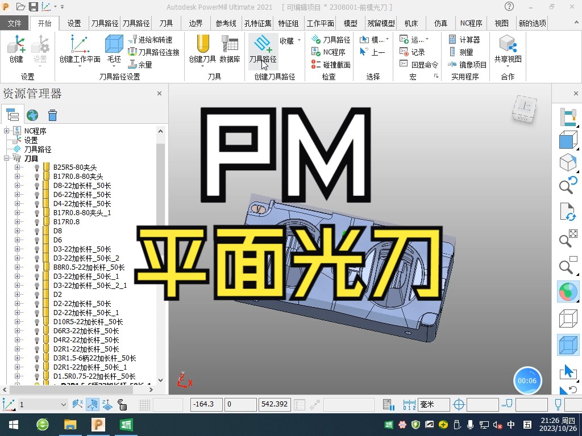The height and width of the screenshot is (436, 582).
Task: Click the zoom to fit magnifier icon
Action: [x=568, y=239]
